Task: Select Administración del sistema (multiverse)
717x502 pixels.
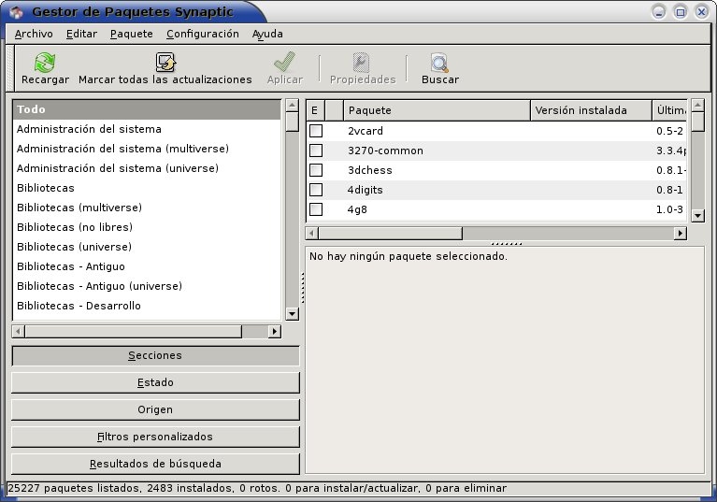Action: 147,149
